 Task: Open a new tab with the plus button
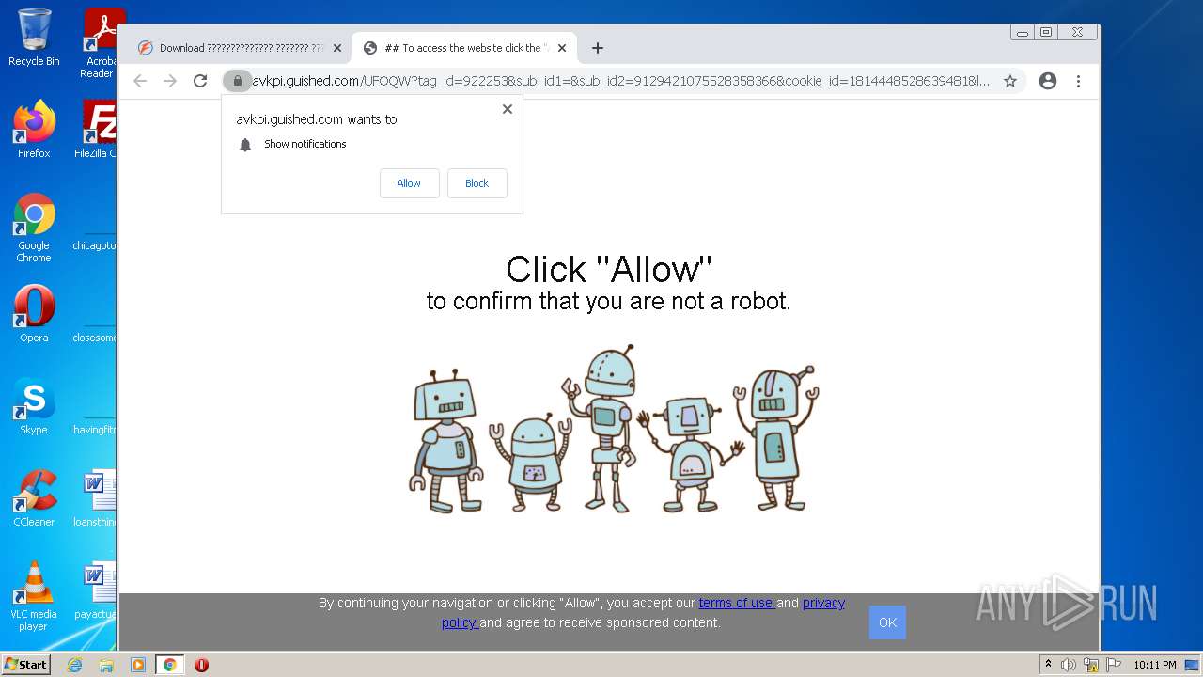pos(598,48)
